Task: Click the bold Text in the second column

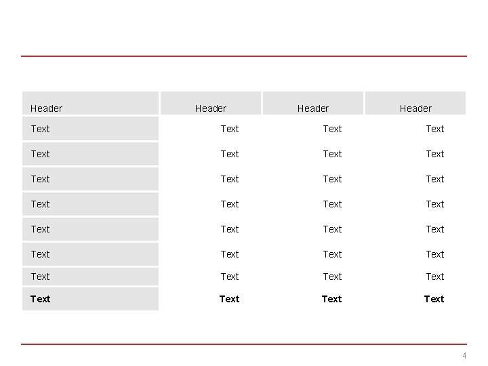Action: coord(229,299)
